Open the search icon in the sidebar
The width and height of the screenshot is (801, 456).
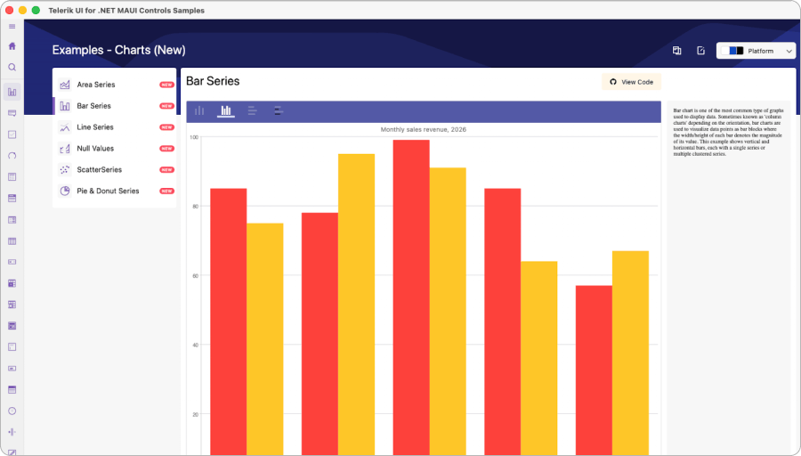[x=12, y=68]
